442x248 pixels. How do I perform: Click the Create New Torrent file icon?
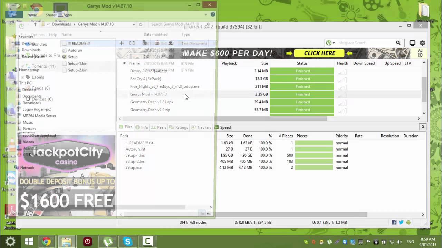pyautogui.click(x=145, y=43)
